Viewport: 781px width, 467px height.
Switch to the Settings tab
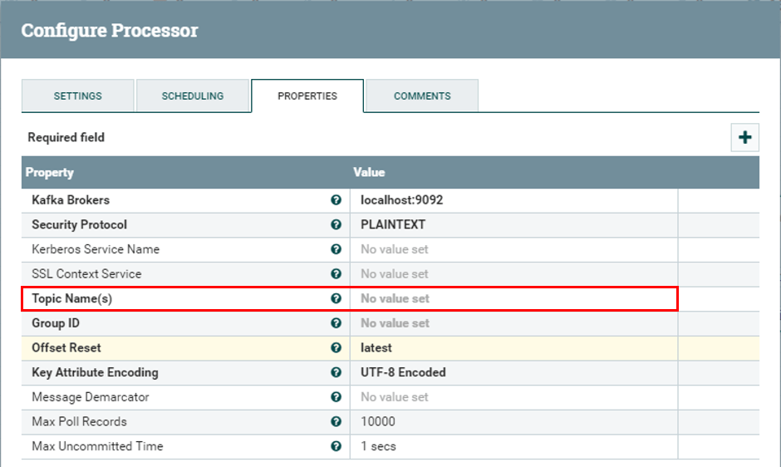(77, 96)
